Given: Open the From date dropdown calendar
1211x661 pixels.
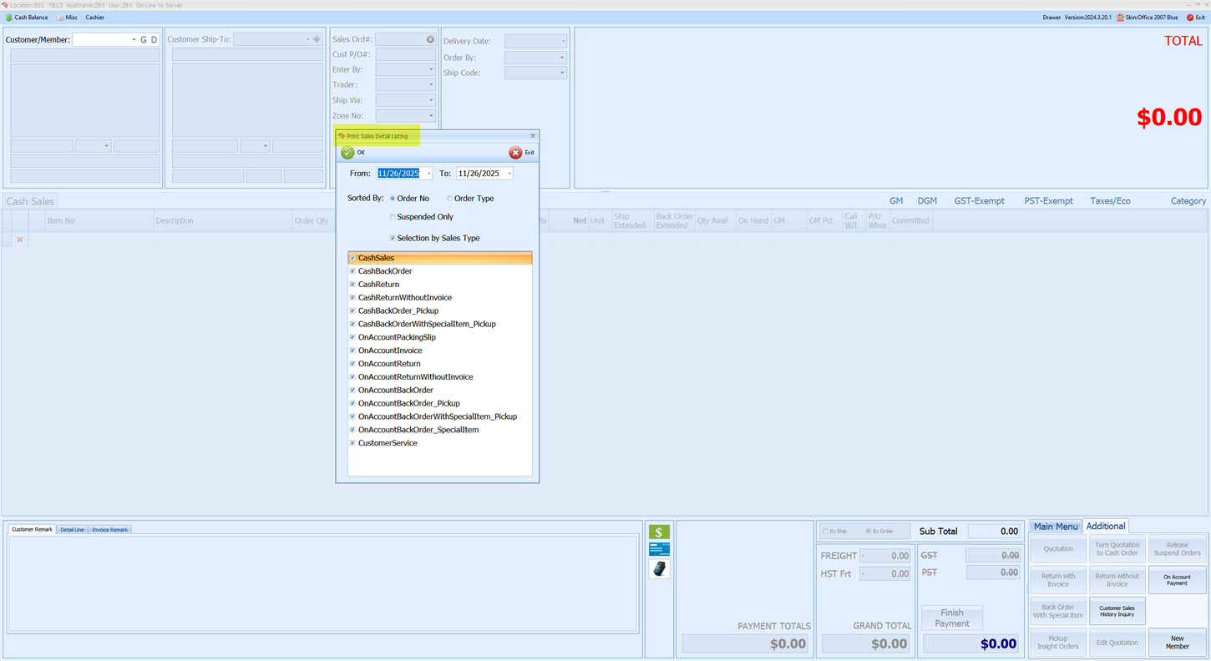Looking at the screenshot, I should (428, 174).
